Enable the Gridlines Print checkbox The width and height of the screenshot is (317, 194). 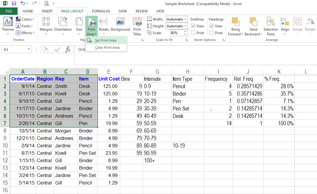[x=193, y=33]
